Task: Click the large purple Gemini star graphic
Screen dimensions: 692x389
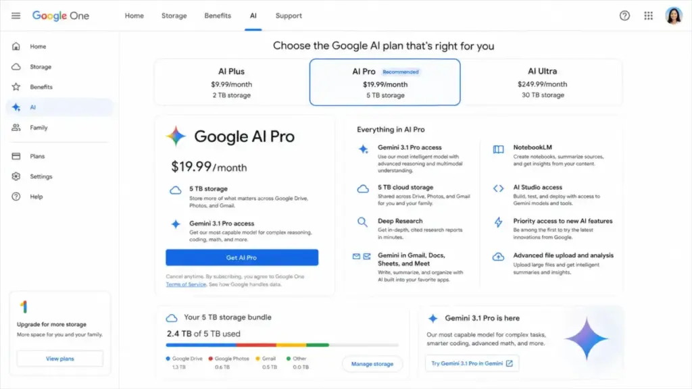Action: tap(587, 339)
